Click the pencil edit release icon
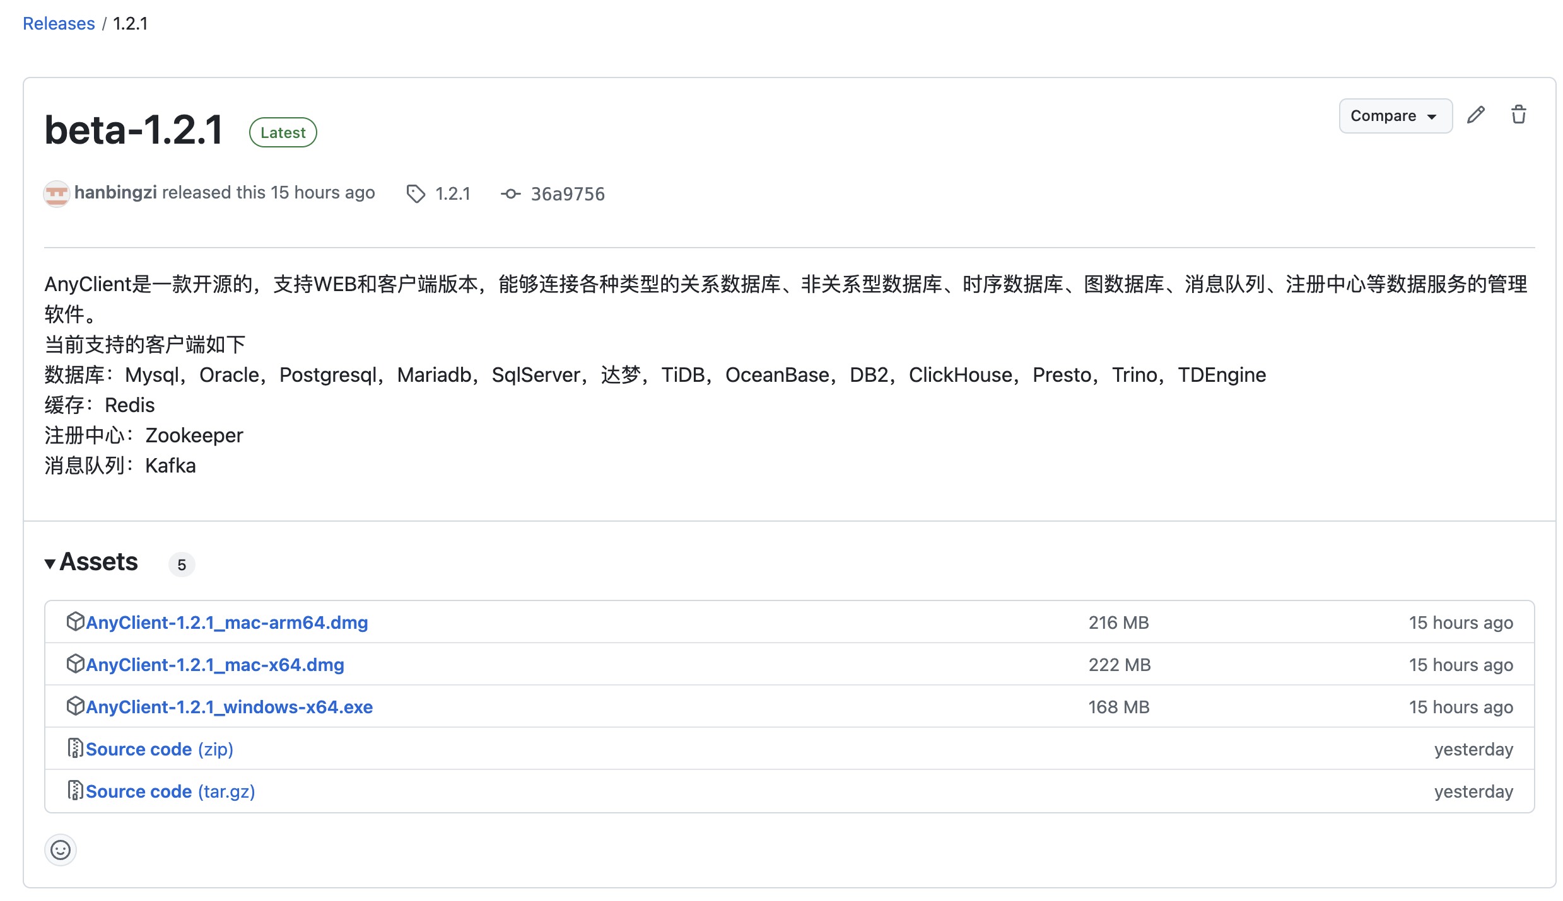Screen dimensions: 1563x901 click(x=1475, y=115)
